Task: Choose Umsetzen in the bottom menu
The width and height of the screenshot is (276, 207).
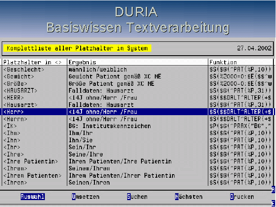Action: coord(86,197)
